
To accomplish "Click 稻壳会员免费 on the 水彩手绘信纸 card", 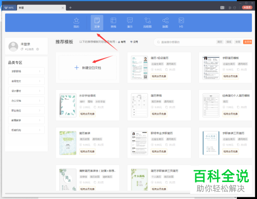I will coord(87,114).
